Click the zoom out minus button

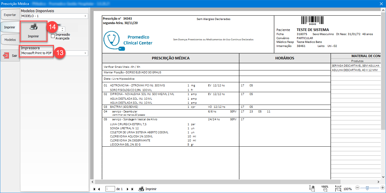coord(357,188)
